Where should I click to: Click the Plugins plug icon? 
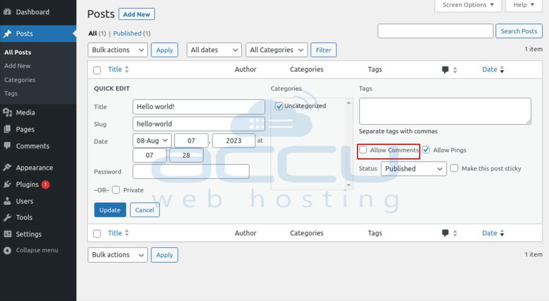8,184
